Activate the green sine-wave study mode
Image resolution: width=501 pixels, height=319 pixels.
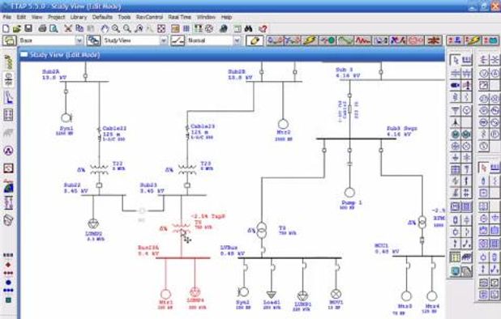(345, 40)
